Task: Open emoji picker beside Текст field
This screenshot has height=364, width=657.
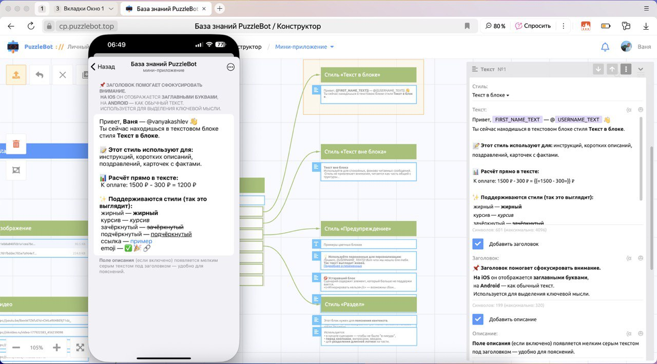Action: pyautogui.click(x=641, y=110)
